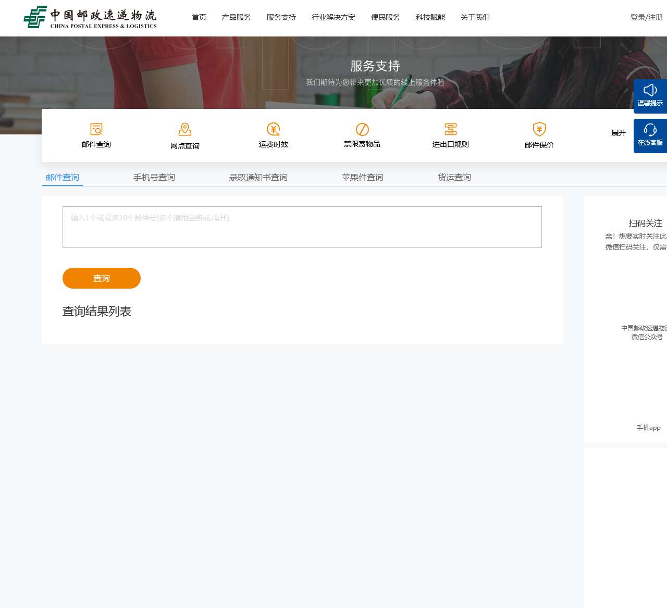
Task: Click the 扫码关注 heading in the side panel
Action: click(x=646, y=223)
